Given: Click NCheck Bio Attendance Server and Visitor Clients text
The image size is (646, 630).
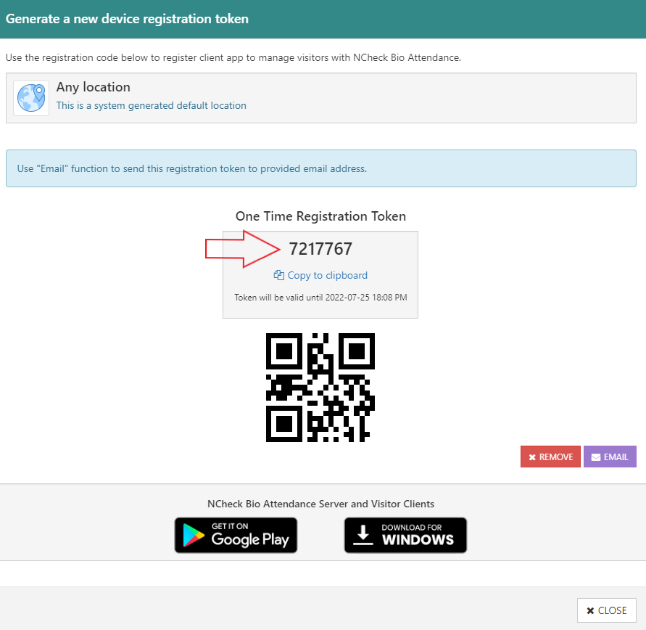Looking at the screenshot, I should tap(320, 504).
